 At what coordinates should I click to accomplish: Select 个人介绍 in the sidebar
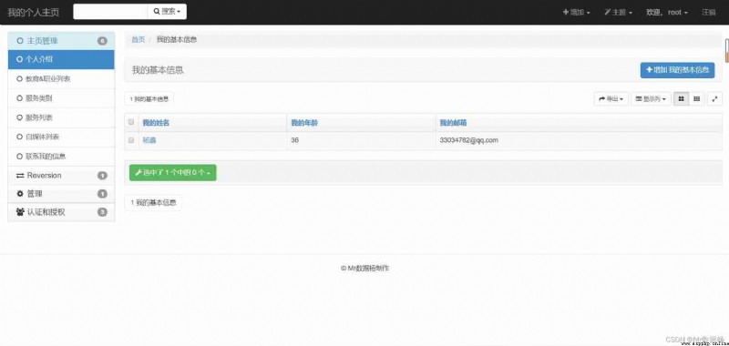[x=61, y=59]
